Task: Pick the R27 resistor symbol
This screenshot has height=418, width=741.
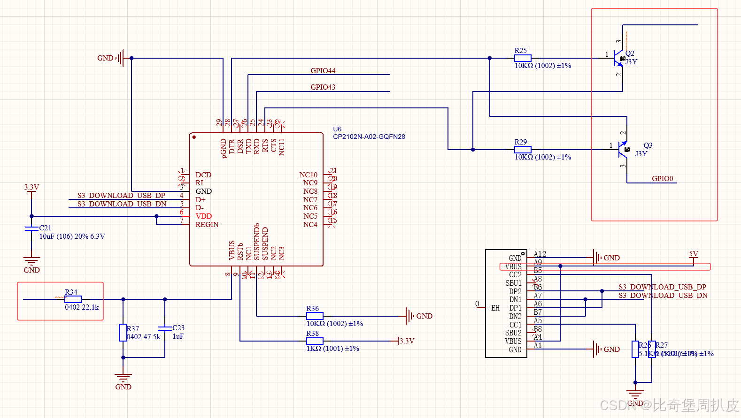Action: click(652, 349)
